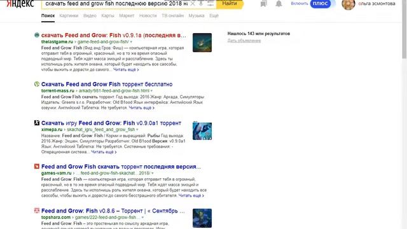Open ольга эсмонтова account menu
This screenshot has height=229, width=407.
coord(376,4)
